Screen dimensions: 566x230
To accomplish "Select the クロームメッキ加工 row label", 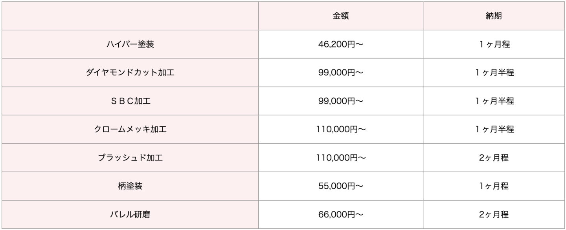I will [x=130, y=130].
